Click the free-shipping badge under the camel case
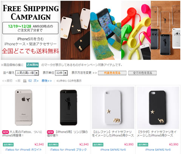Image resolution: width=182 pixels, height=154 pixels. click(143, 145)
